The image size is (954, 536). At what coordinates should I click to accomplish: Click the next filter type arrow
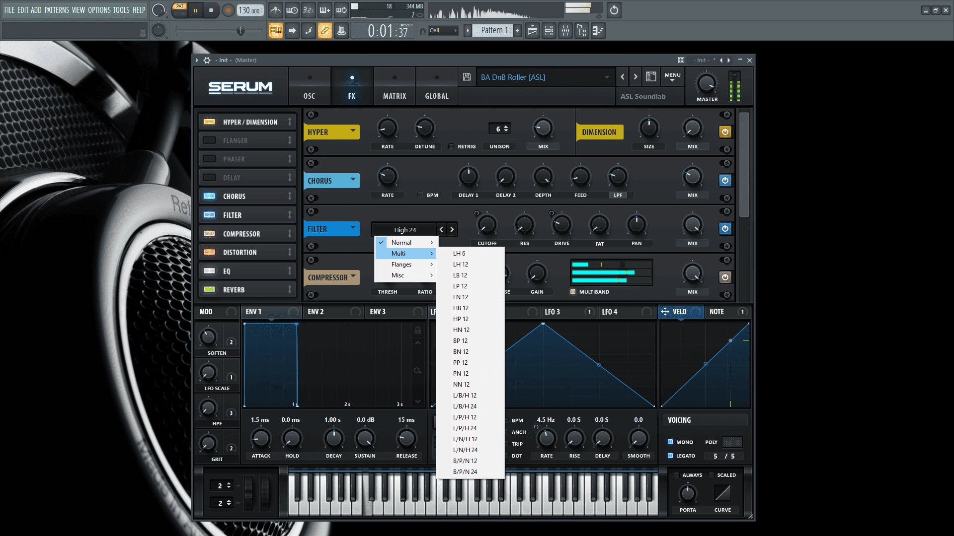452,230
